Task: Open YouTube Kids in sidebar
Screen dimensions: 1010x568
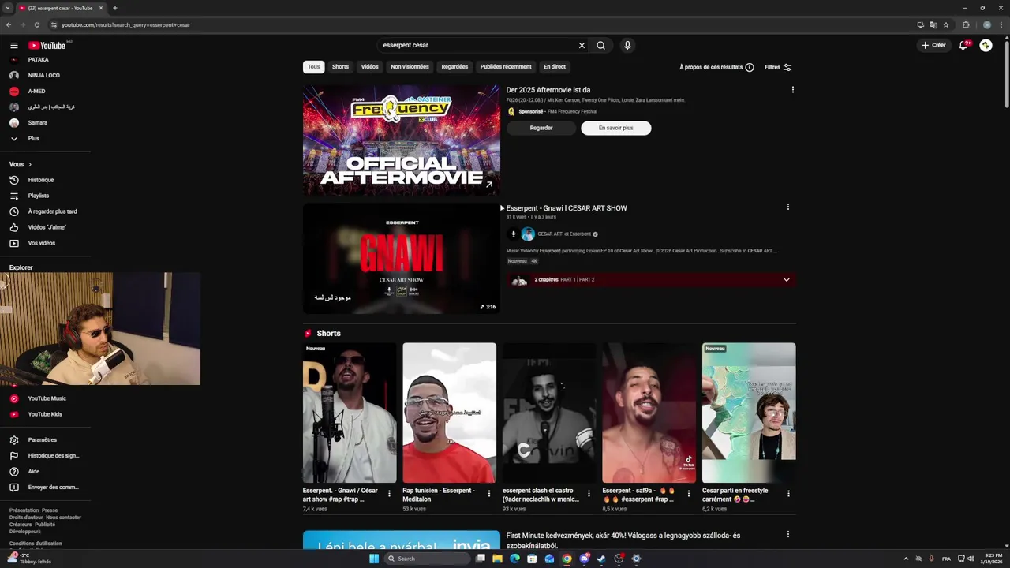Action: coord(45,414)
